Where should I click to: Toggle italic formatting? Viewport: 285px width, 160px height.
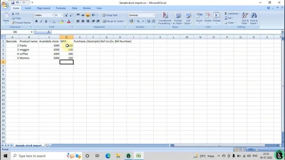pos(41,21)
